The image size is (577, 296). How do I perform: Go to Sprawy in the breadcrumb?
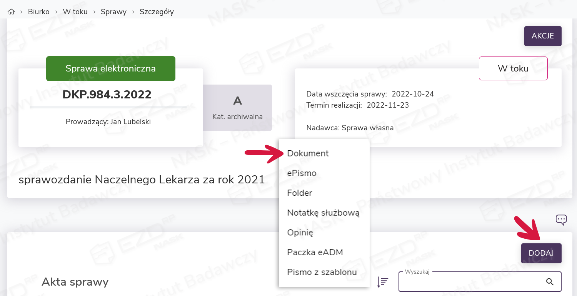pos(113,12)
